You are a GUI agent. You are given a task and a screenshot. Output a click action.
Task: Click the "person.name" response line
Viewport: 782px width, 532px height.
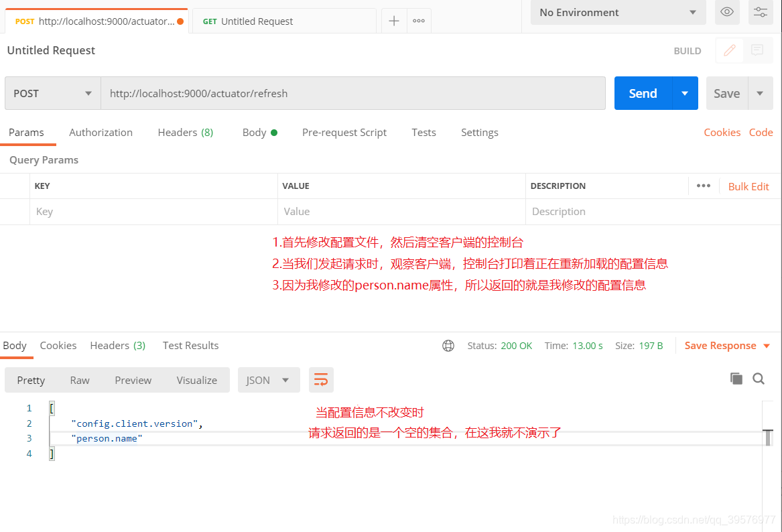pyautogui.click(x=107, y=438)
